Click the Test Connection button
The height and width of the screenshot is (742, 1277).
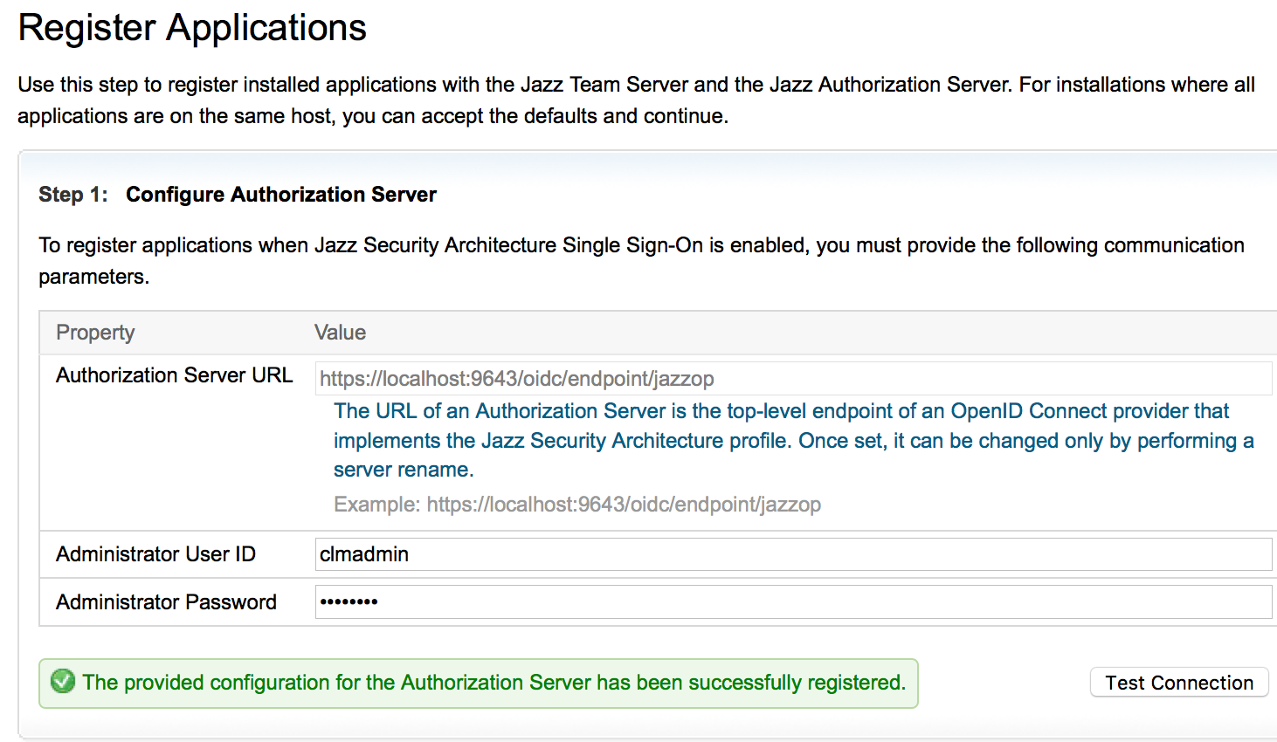(1179, 683)
